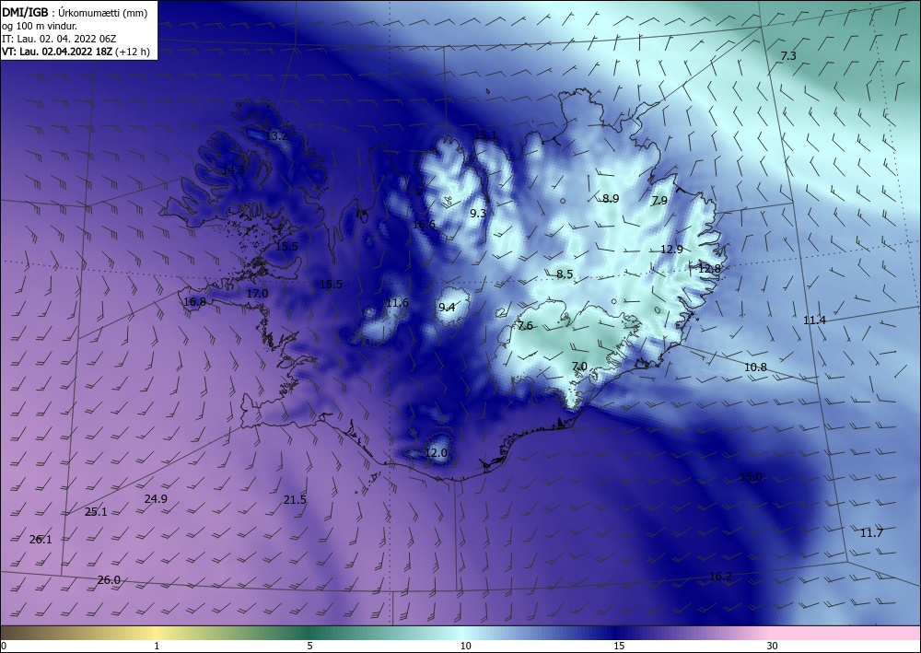This screenshot has width=921, height=653.
Task: Click the 17.0 value on the map
Action: (x=257, y=293)
